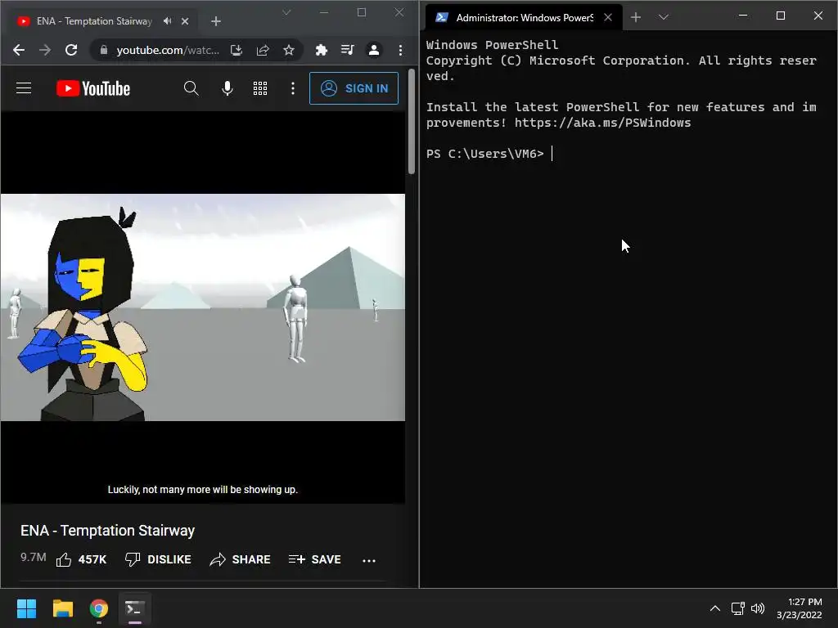Click the network tray icon
Viewport: 838px width, 628px height.
738,608
